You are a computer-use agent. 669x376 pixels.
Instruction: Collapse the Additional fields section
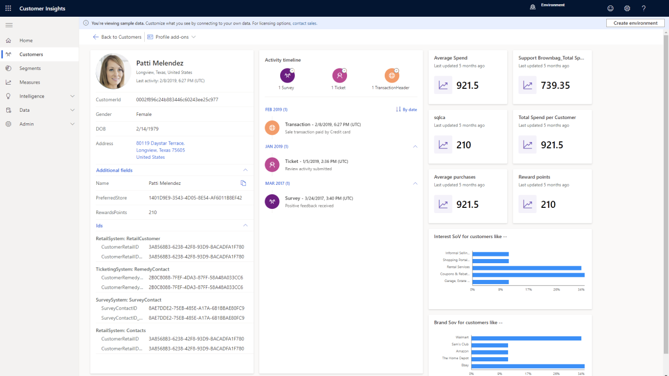click(x=245, y=170)
